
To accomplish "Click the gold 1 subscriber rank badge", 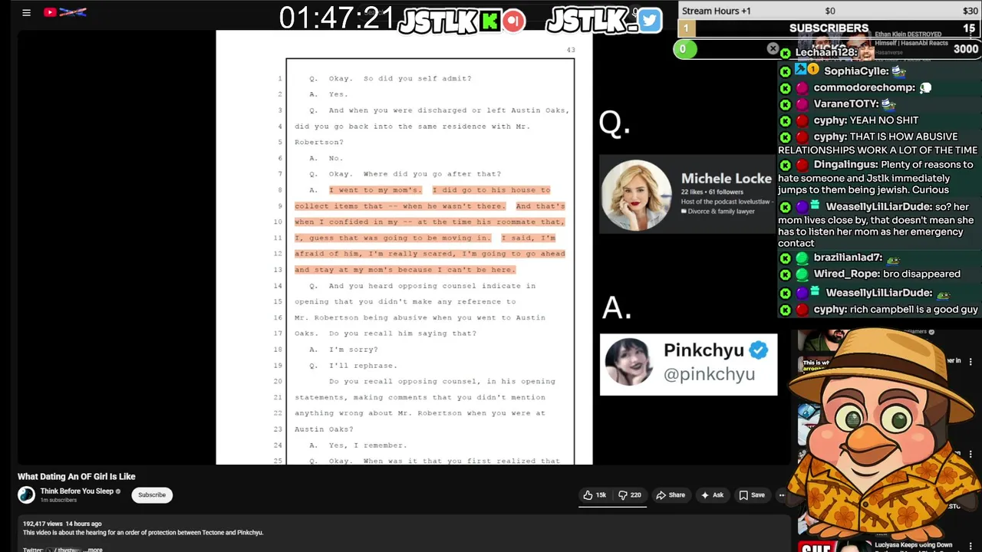I will pyautogui.click(x=687, y=28).
